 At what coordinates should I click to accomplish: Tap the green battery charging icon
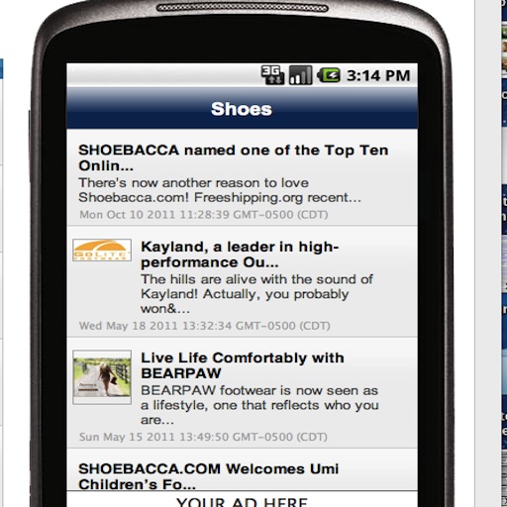tap(329, 75)
